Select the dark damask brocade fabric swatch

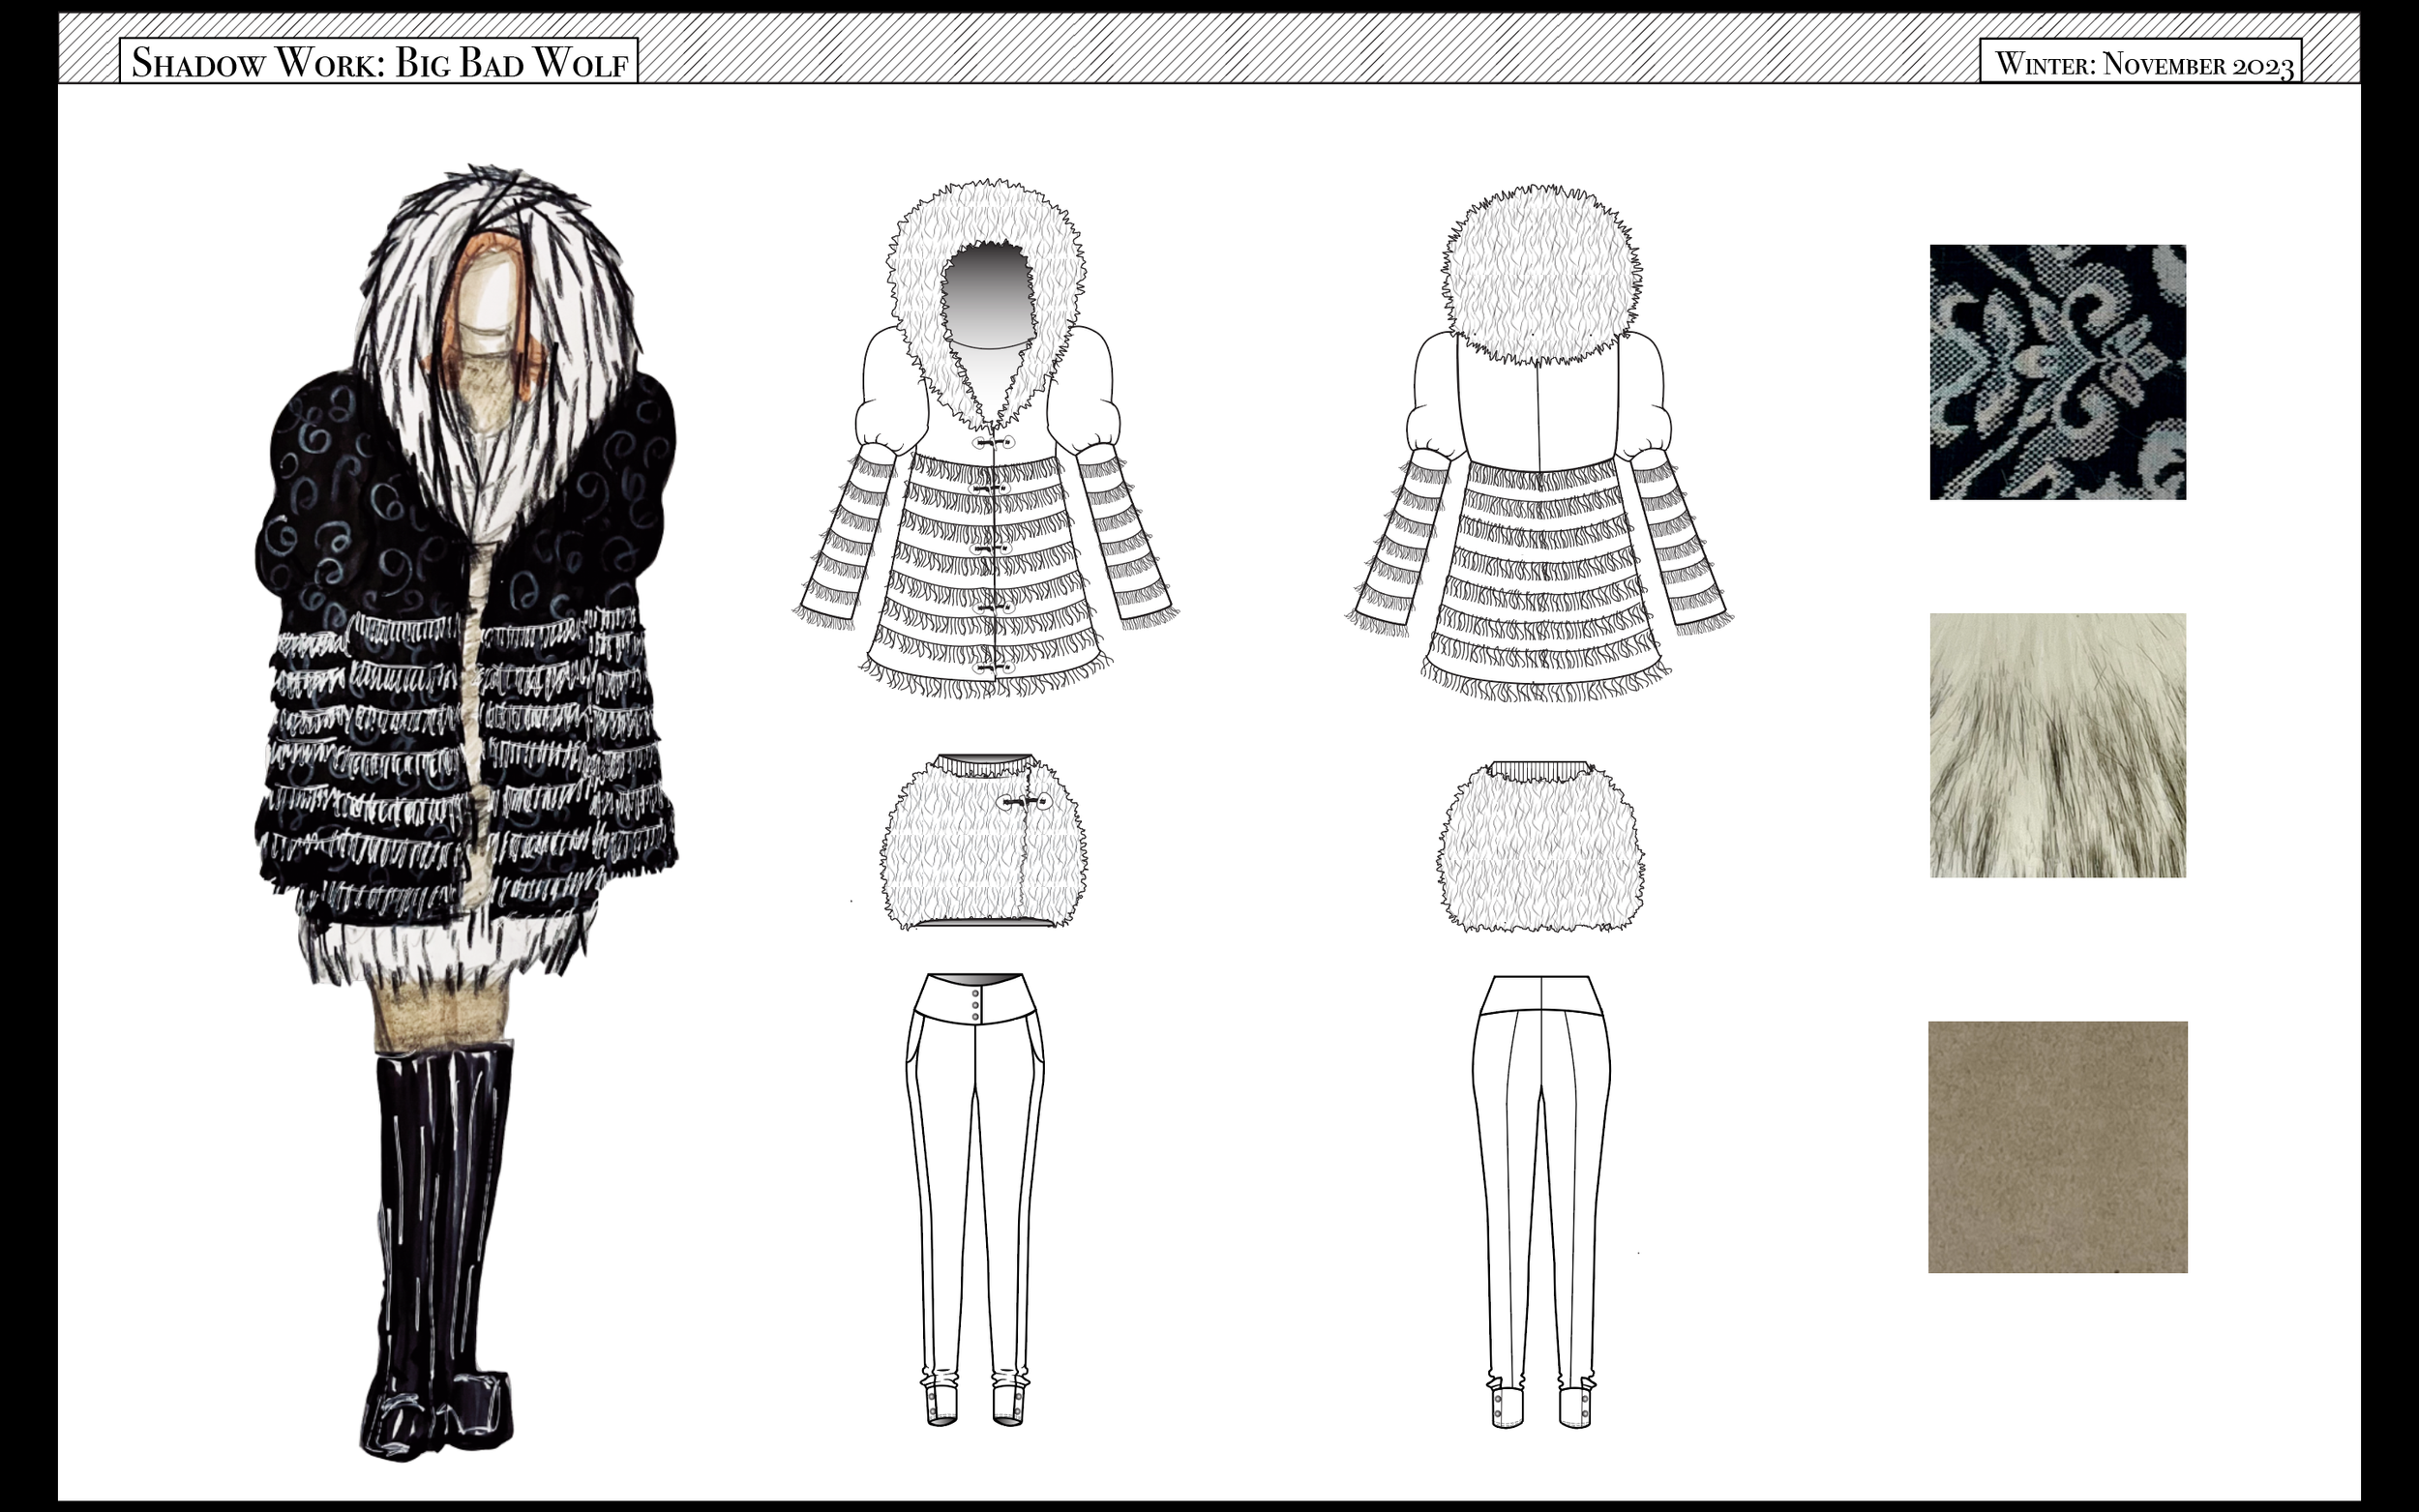2057,372
